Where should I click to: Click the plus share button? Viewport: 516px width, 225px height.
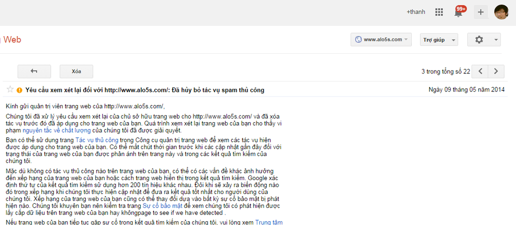480,12
